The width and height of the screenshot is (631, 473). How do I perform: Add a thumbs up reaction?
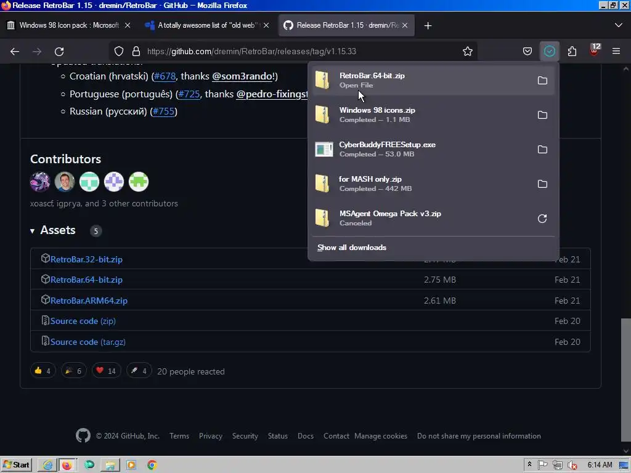43,371
